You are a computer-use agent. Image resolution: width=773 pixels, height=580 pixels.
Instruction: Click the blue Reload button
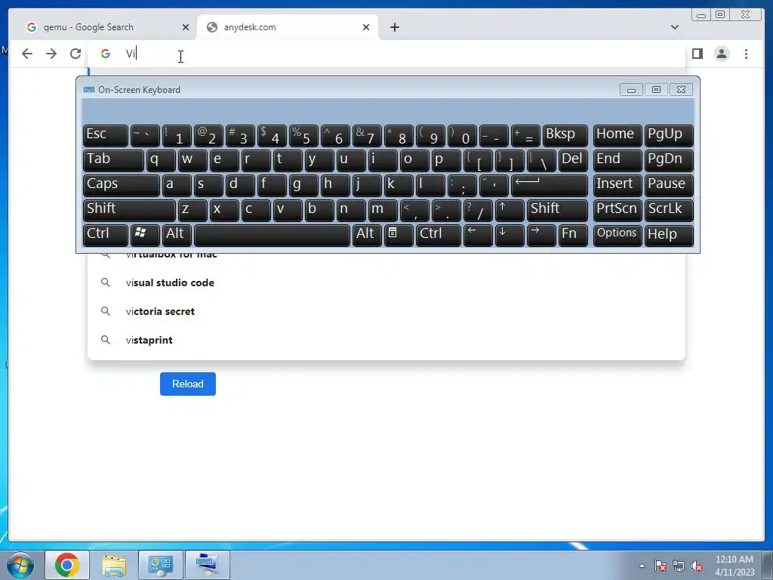tap(188, 384)
